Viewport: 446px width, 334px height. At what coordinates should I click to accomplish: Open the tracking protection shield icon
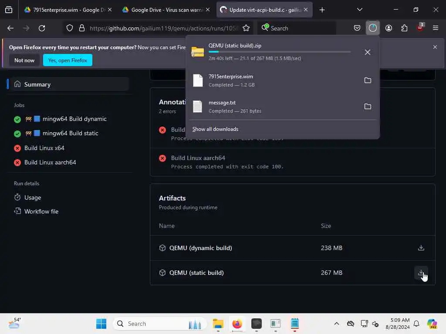click(70, 28)
